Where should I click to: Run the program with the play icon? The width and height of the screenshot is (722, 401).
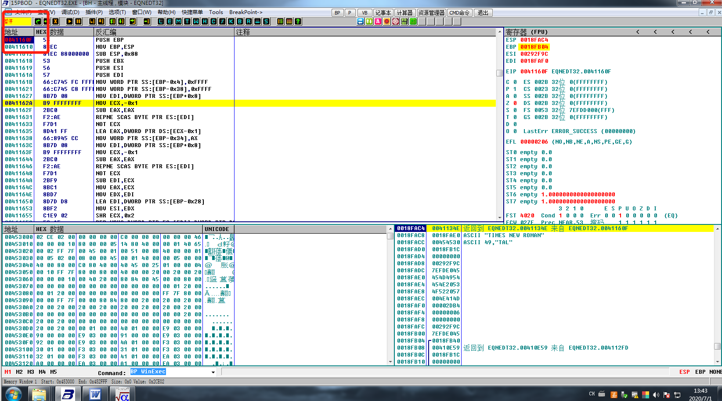pos(70,21)
